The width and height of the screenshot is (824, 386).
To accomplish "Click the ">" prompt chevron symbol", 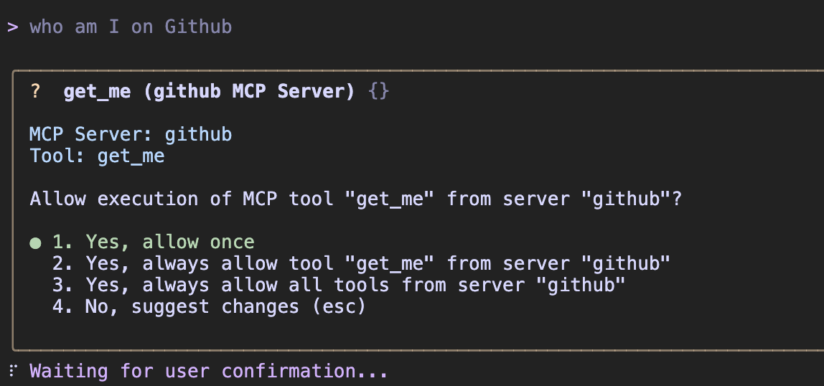I will click(x=12, y=27).
